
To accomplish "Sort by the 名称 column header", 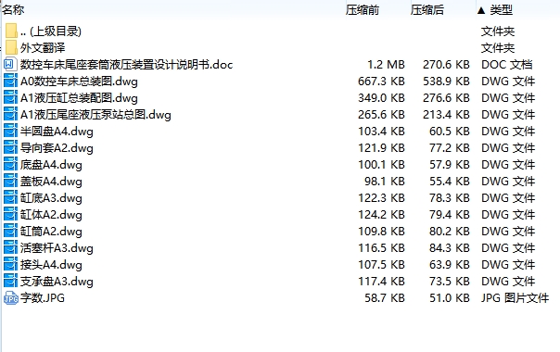I will [x=13, y=9].
